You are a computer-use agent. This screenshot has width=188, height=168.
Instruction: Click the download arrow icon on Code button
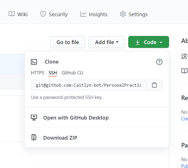coord(138,42)
